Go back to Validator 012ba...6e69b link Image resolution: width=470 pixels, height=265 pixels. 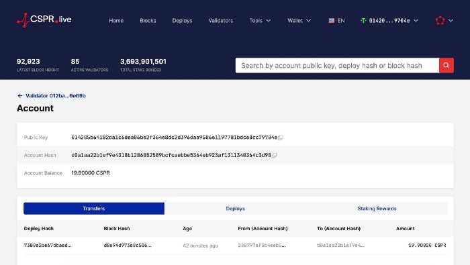(x=56, y=96)
